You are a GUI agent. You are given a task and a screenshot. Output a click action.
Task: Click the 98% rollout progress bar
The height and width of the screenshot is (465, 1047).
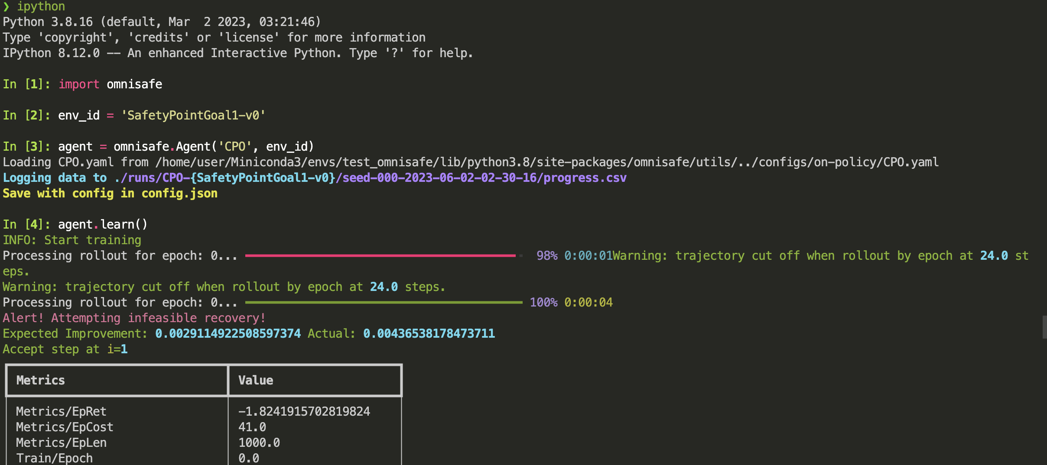tap(381, 255)
